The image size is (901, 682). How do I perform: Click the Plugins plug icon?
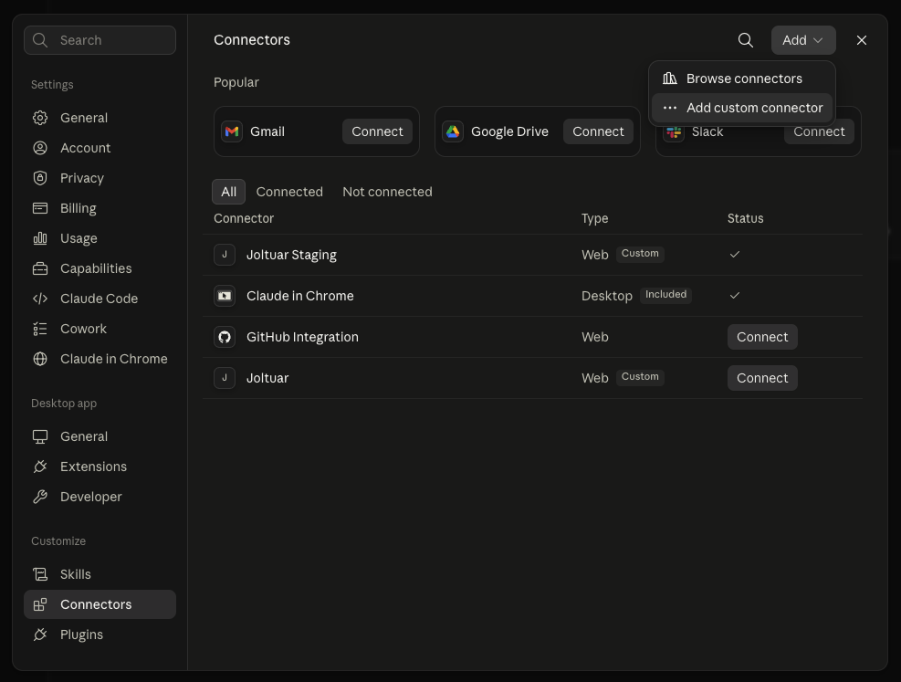coord(40,635)
